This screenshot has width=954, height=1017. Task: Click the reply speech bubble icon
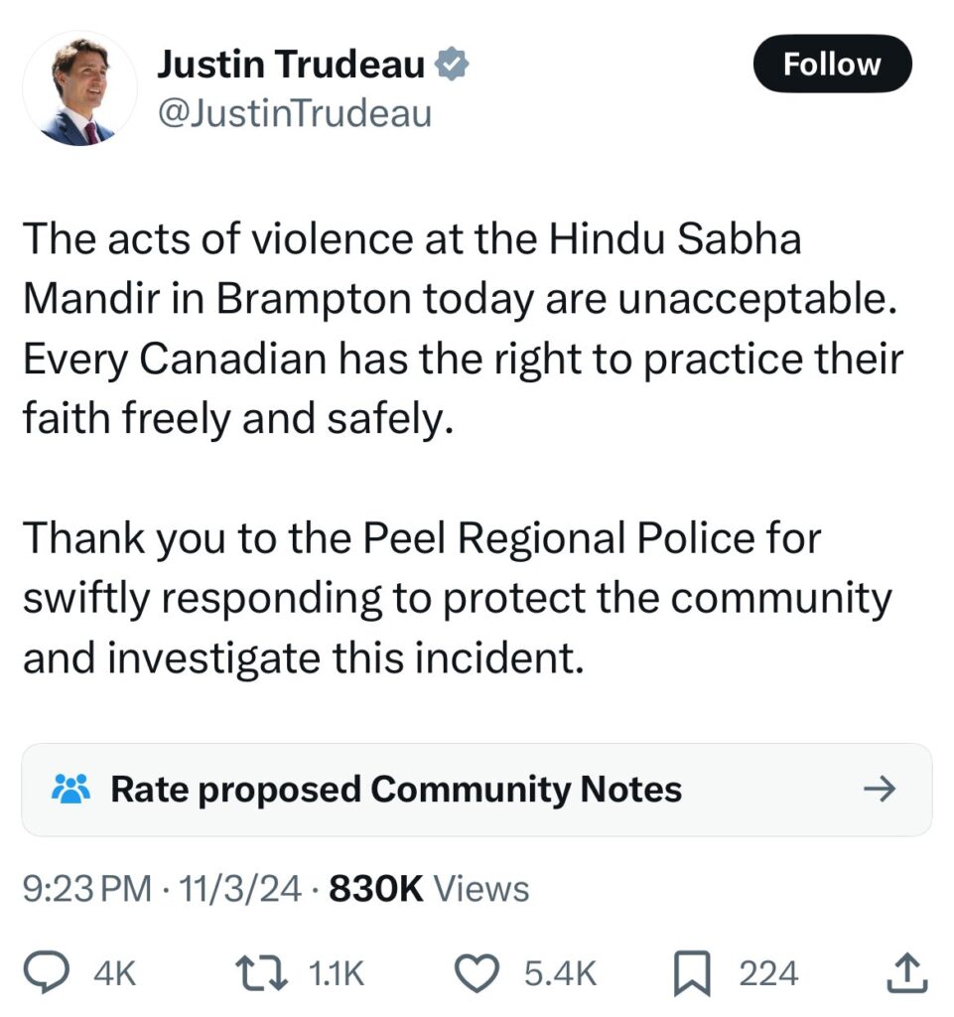click(47, 972)
